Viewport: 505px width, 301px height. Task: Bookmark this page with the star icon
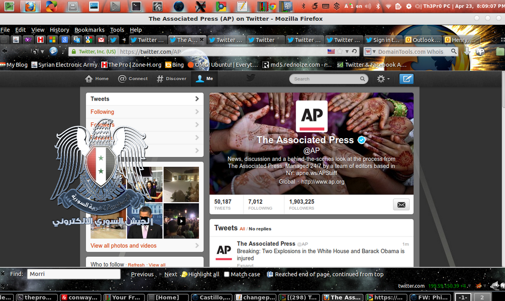click(x=340, y=51)
